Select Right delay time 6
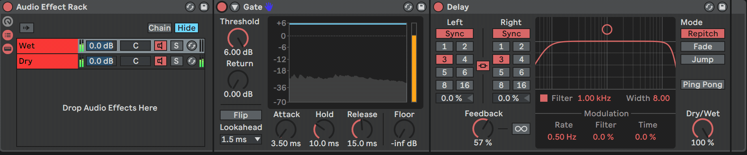This screenshot has width=747, height=155. pyautogui.click(x=522, y=72)
